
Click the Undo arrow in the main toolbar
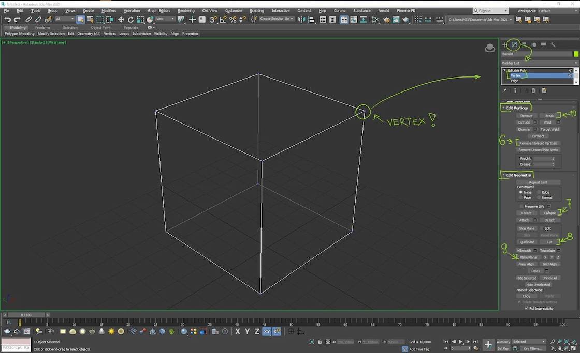(x=7, y=20)
